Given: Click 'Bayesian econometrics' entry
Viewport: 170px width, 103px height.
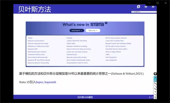Looking at the screenshot, I should point(36,41).
